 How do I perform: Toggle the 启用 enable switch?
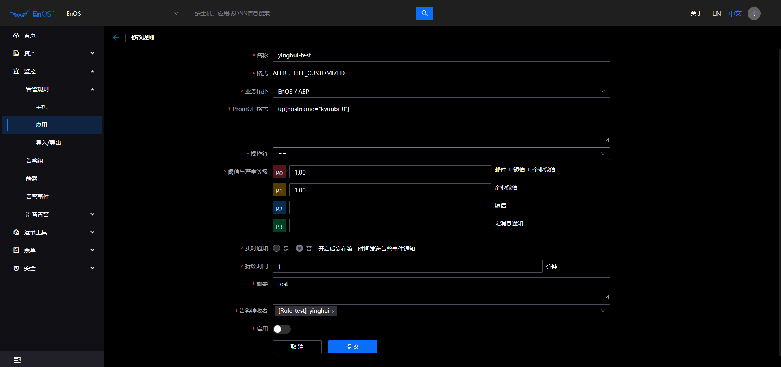tap(282, 329)
